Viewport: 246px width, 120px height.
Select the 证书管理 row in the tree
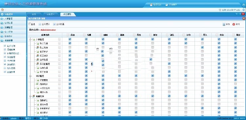click(44, 60)
